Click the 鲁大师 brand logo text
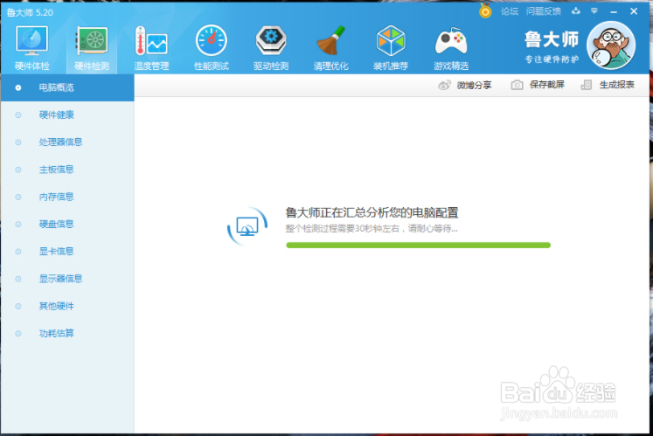 click(x=552, y=40)
